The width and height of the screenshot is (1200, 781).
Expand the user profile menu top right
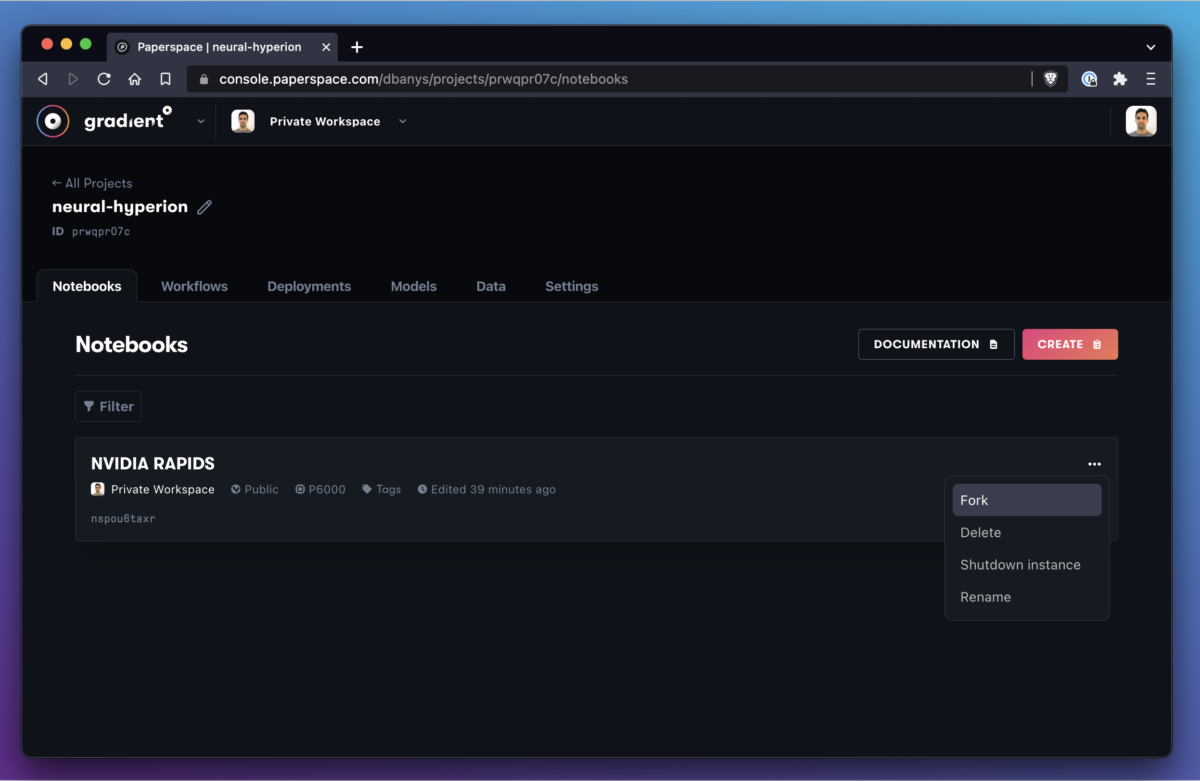1141,122
